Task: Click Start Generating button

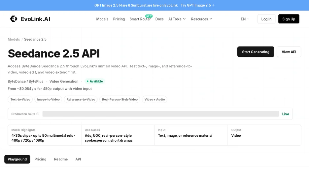Action: coord(256,52)
